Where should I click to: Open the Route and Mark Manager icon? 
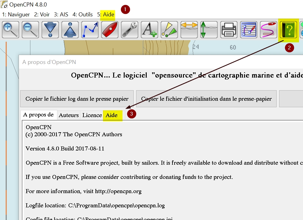click(249, 30)
